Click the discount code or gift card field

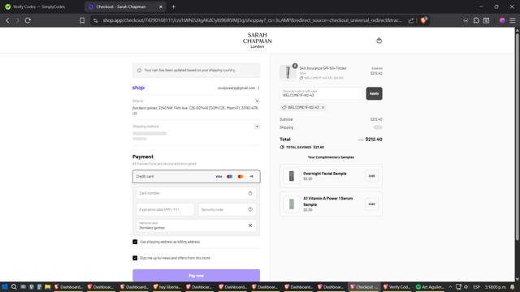click(x=322, y=94)
